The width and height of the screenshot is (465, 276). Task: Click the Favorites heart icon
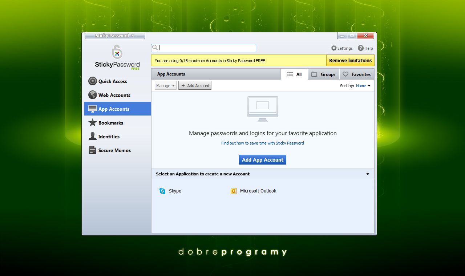(x=345, y=74)
